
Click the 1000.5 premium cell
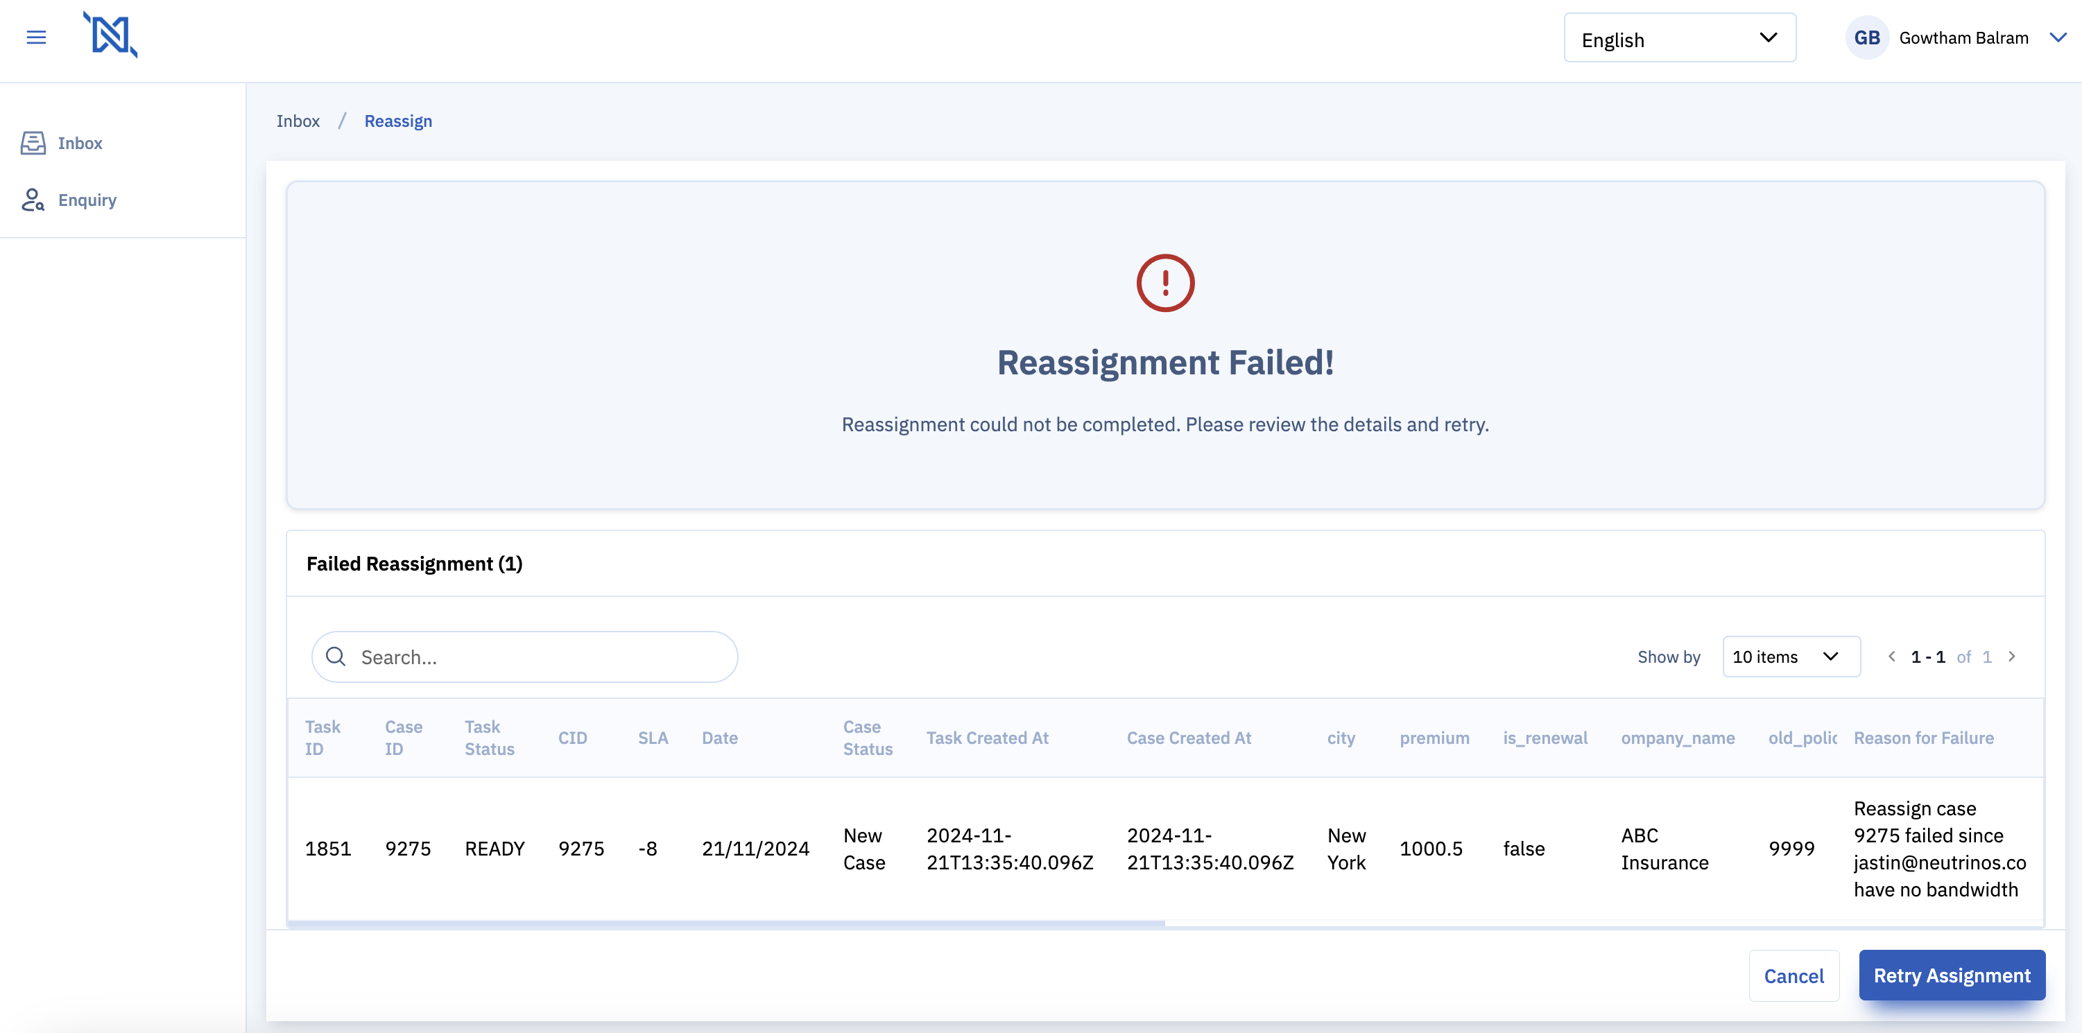(1431, 849)
